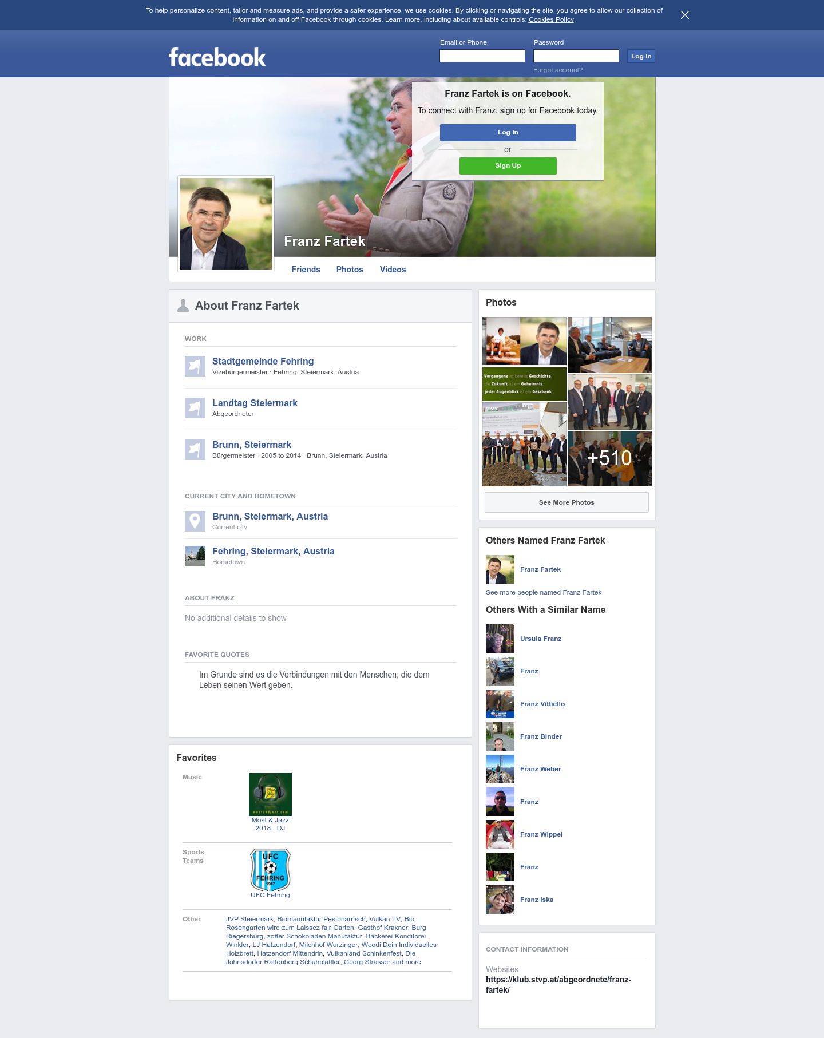This screenshot has height=1038, width=824.
Task: Open the Franz Fartek name link in sidebar
Action: [540, 569]
